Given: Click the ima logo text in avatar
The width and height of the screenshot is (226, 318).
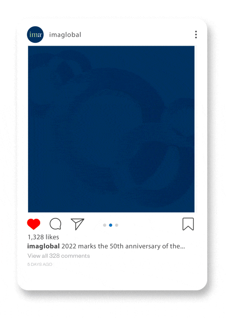Looking at the screenshot, I should pos(35,35).
